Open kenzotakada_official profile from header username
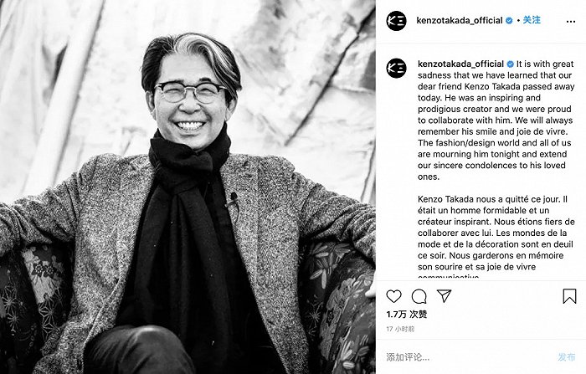This screenshot has height=374, width=586. click(460, 21)
